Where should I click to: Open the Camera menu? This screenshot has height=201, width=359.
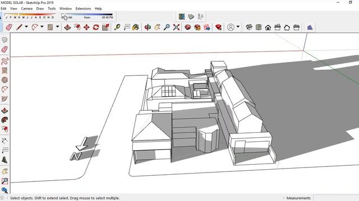27,8
